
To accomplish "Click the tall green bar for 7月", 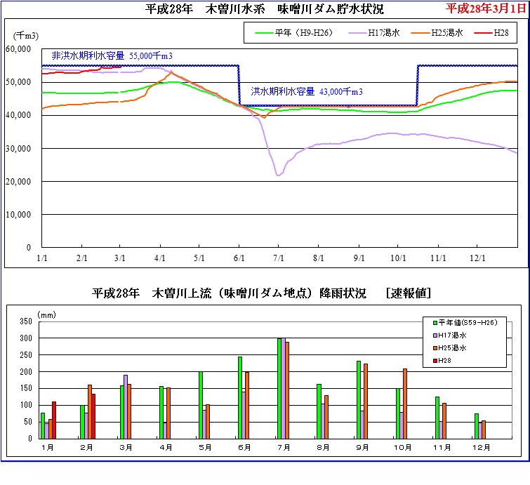I will point(279,387).
